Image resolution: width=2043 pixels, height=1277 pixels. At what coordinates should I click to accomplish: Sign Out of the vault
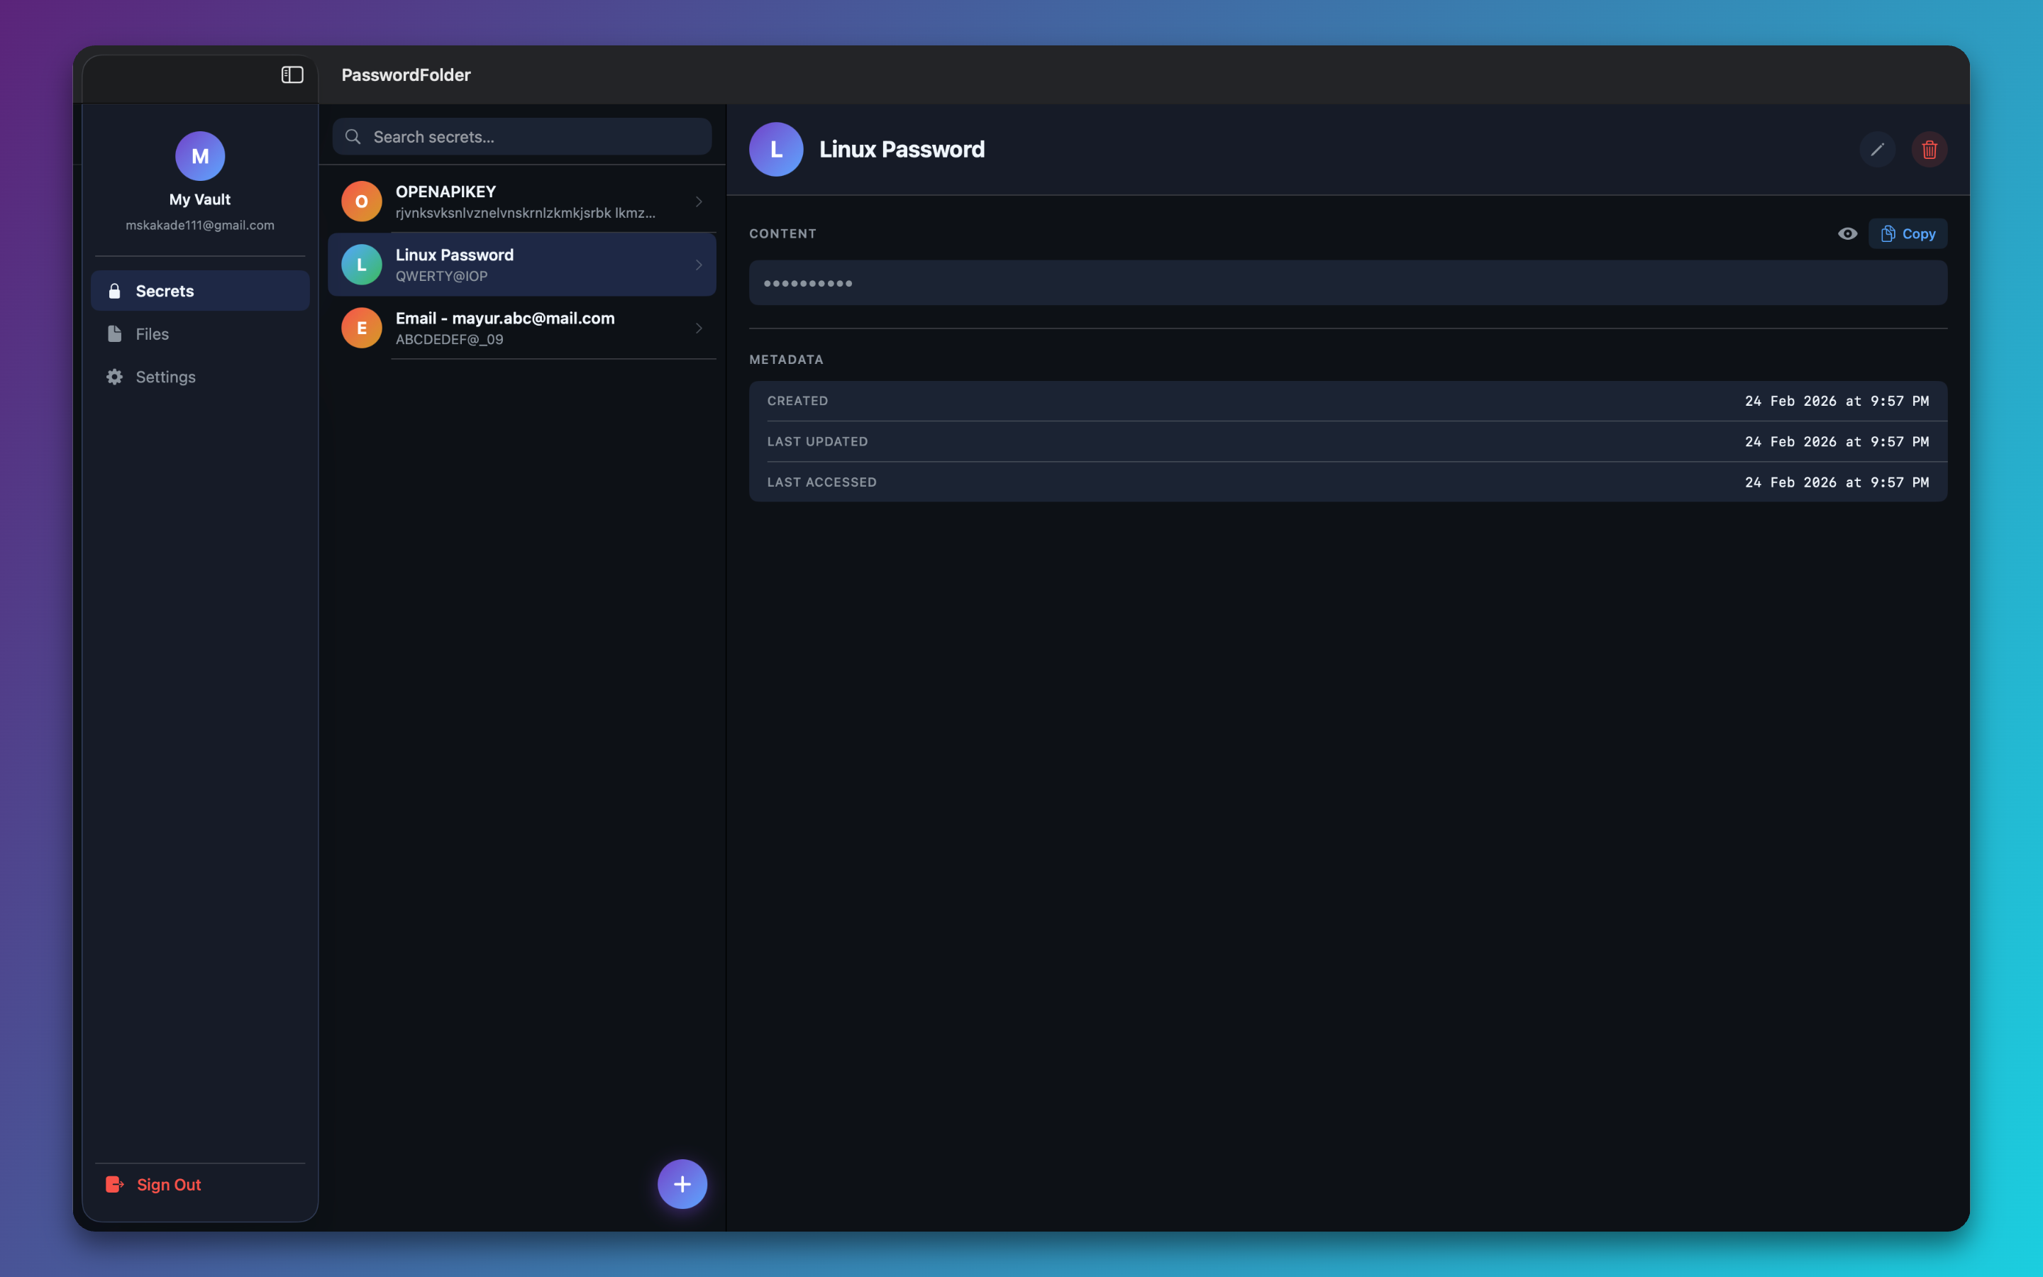coord(168,1184)
